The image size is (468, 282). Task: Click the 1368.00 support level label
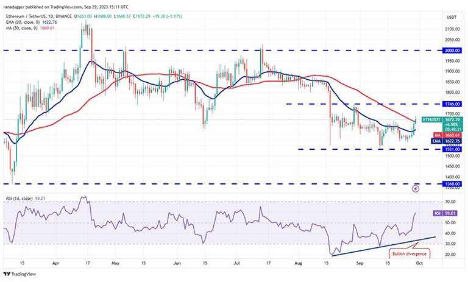point(453,184)
